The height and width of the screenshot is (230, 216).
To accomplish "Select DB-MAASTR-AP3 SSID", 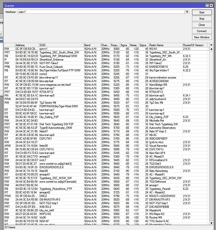I will [50, 200].
